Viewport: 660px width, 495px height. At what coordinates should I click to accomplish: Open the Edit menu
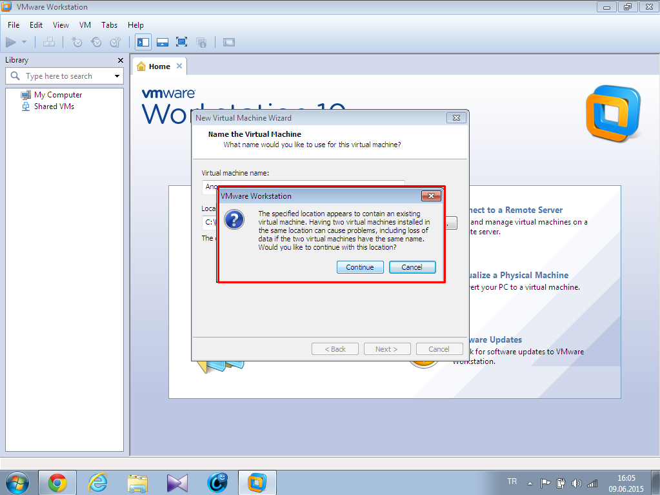pyautogui.click(x=35, y=25)
